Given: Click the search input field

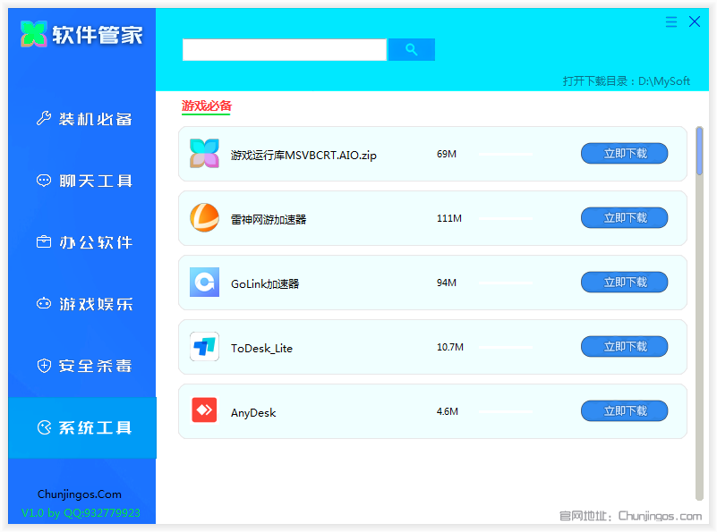Looking at the screenshot, I should 285,50.
